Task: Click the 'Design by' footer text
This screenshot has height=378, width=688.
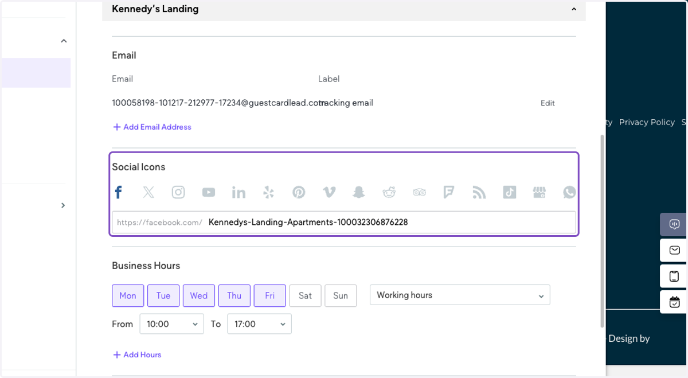Action: point(629,338)
